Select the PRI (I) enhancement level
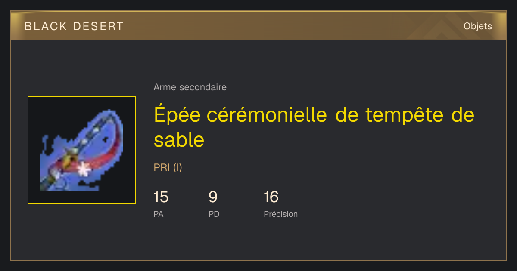 point(168,168)
